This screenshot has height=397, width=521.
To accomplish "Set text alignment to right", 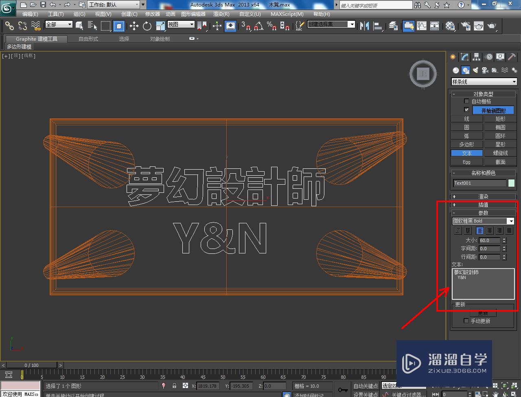I will (x=499, y=231).
